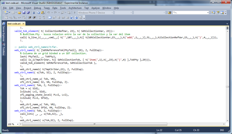
Task: Click the Paste clipboard icon
Action: tap(43, 13)
